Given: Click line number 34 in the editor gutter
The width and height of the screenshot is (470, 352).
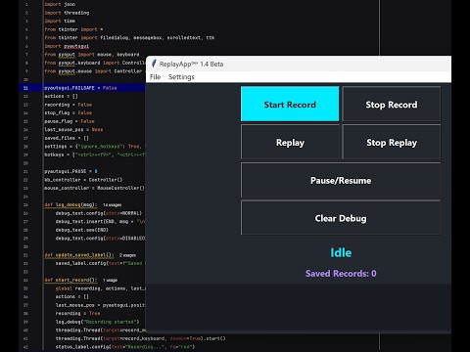Looking at the screenshot, I should click(25, 281).
